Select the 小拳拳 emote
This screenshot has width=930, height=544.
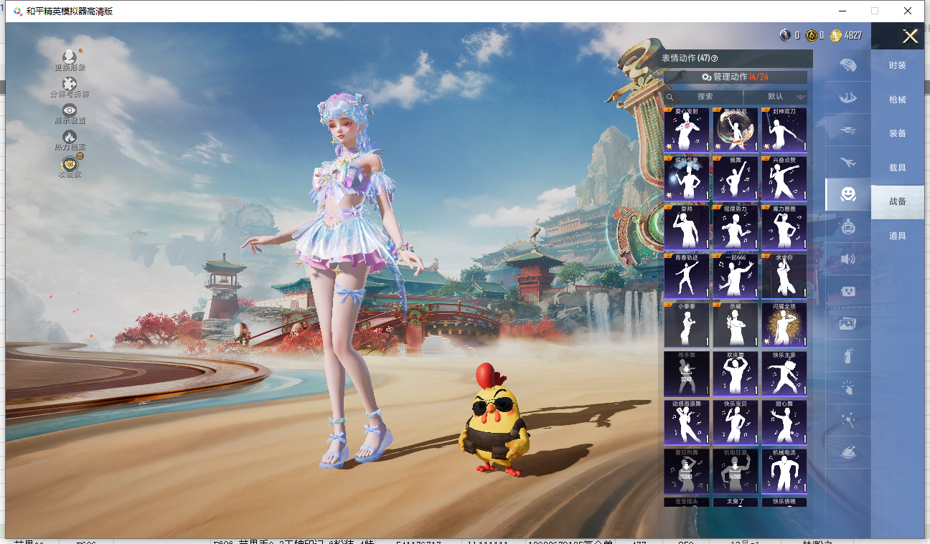[687, 324]
